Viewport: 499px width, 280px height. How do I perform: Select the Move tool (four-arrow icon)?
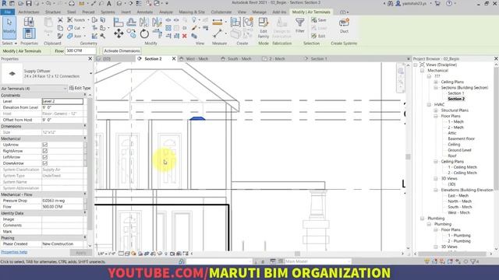[119, 33]
